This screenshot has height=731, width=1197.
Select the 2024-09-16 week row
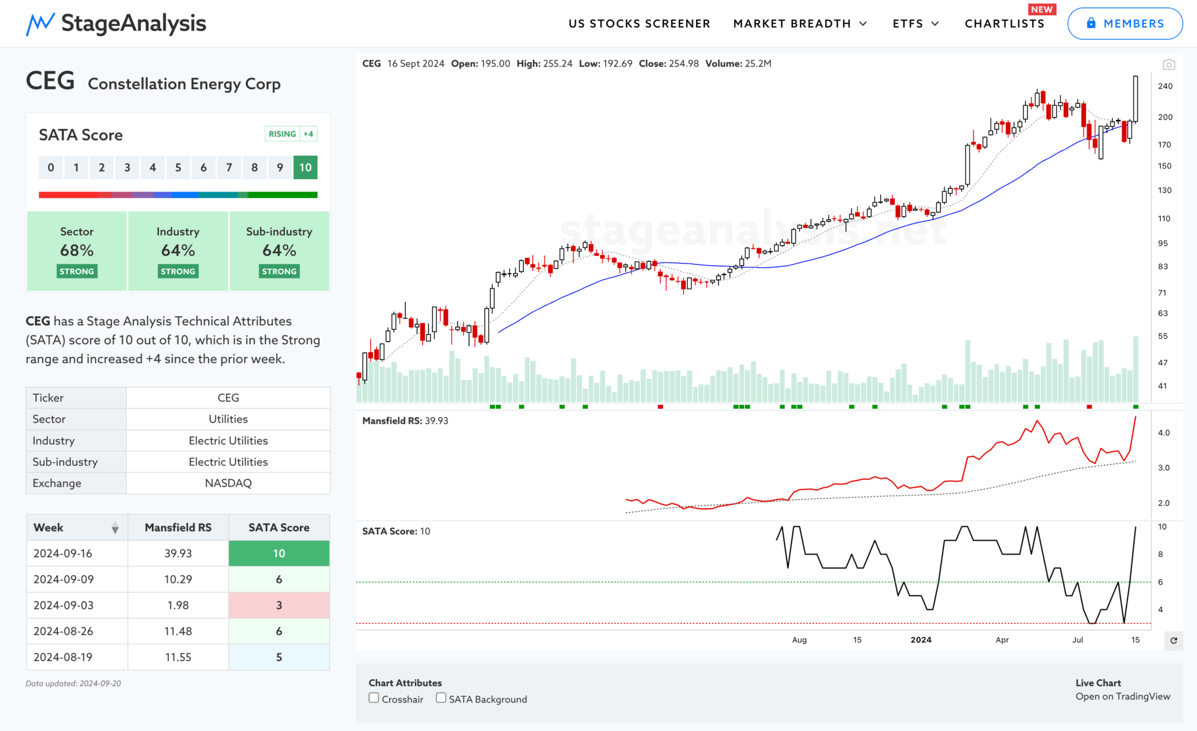pyautogui.click(x=178, y=554)
